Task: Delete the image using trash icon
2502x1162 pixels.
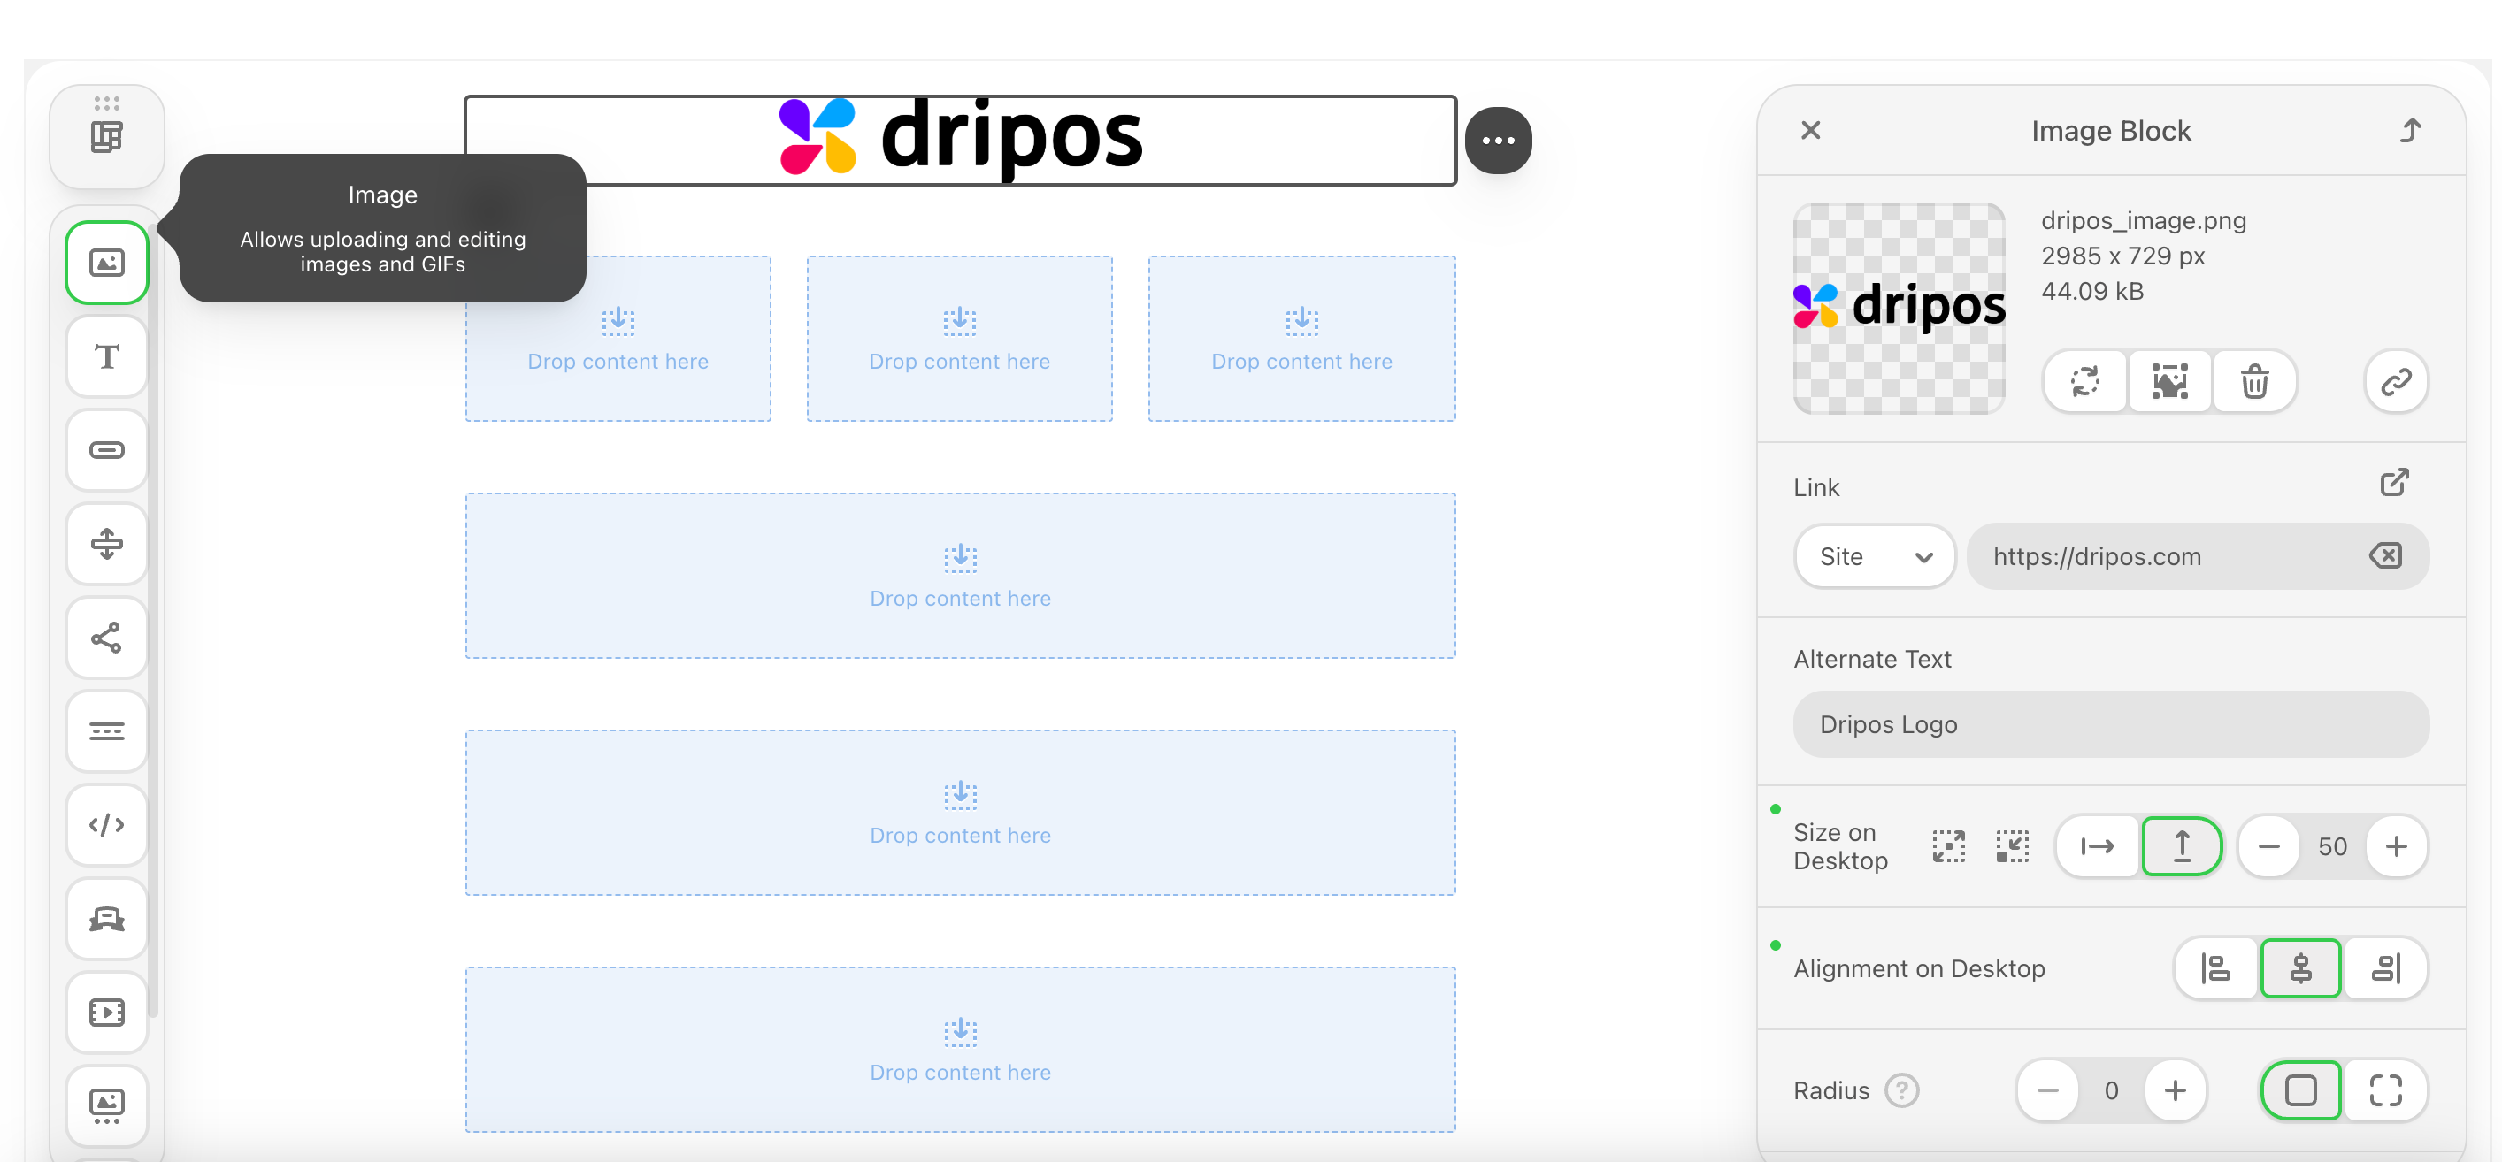Action: click(2254, 381)
